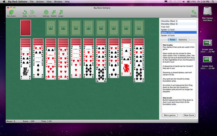Screen dimensions: 217x136
Task: Select the 9 of spades in sixth column
Action: click(88, 70)
